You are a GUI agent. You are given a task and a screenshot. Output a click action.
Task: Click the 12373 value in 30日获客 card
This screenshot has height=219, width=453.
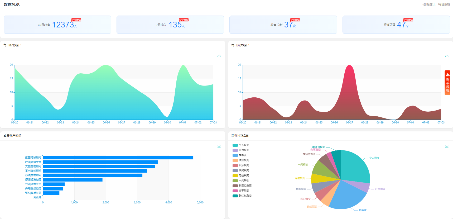(x=63, y=25)
